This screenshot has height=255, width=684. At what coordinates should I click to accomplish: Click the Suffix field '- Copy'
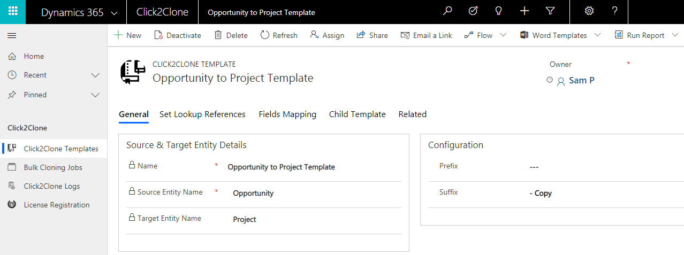[541, 193]
